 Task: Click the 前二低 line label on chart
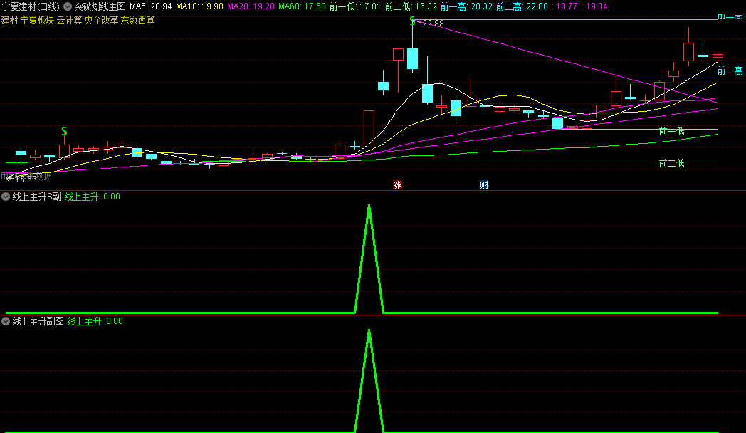(671, 164)
